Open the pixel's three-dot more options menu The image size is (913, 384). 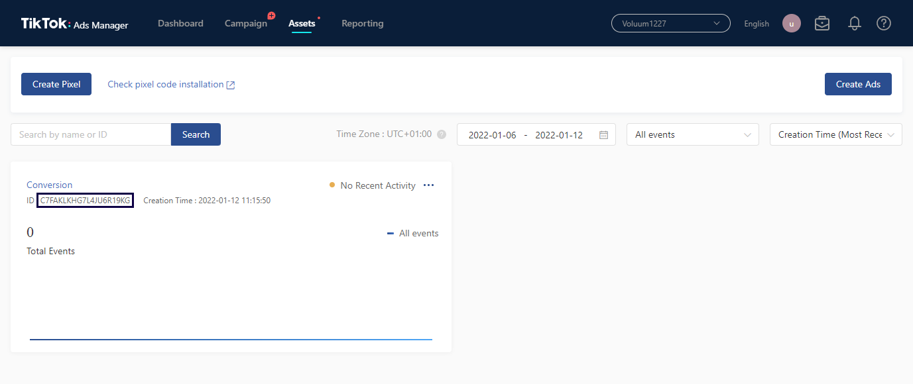pyautogui.click(x=428, y=185)
